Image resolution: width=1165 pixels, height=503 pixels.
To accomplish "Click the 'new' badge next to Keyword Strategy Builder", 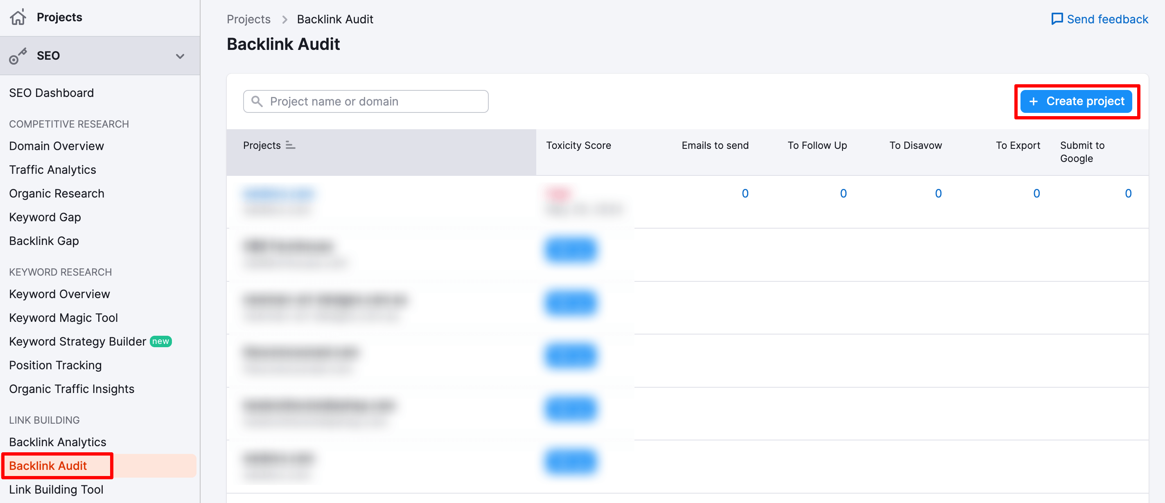I will pos(161,341).
